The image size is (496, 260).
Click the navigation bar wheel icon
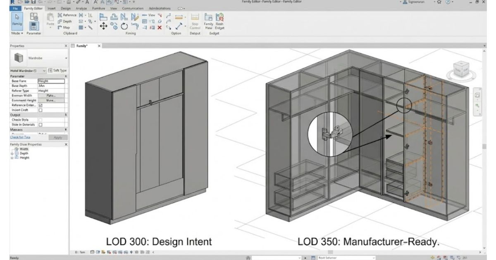point(477,96)
